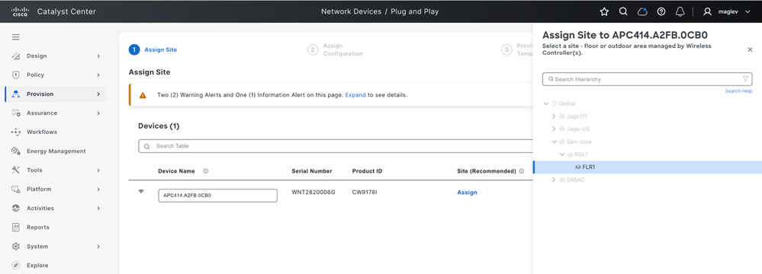
Task: Collapse the Global tree node
Action: coord(547,104)
